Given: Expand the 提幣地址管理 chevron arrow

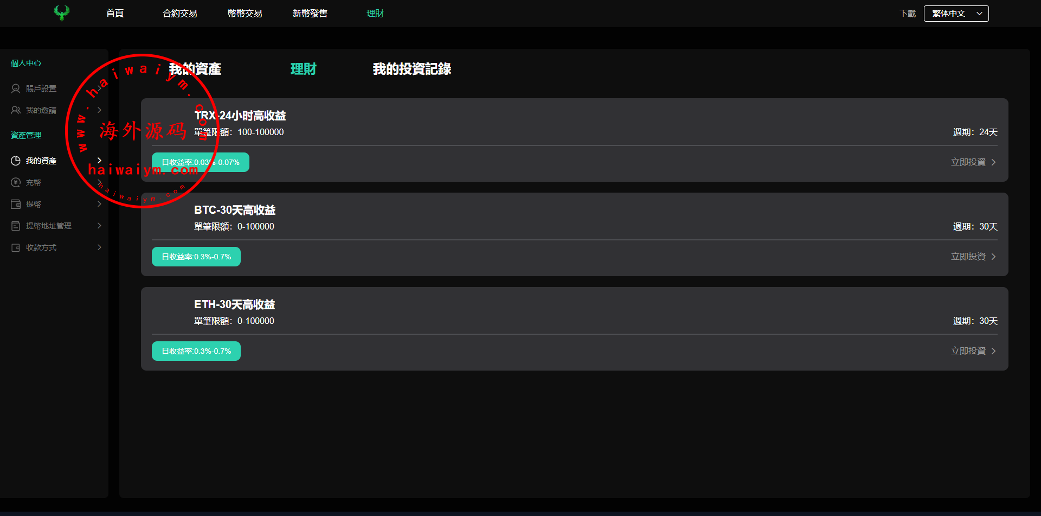Looking at the screenshot, I should point(99,226).
